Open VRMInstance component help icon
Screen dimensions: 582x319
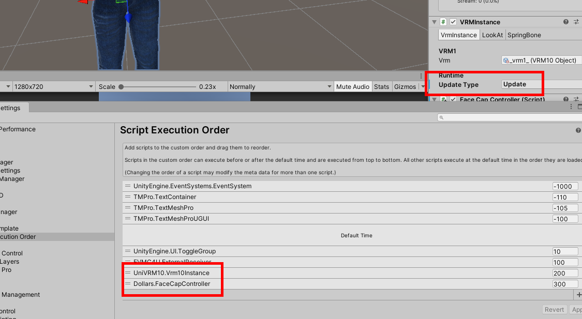click(566, 22)
